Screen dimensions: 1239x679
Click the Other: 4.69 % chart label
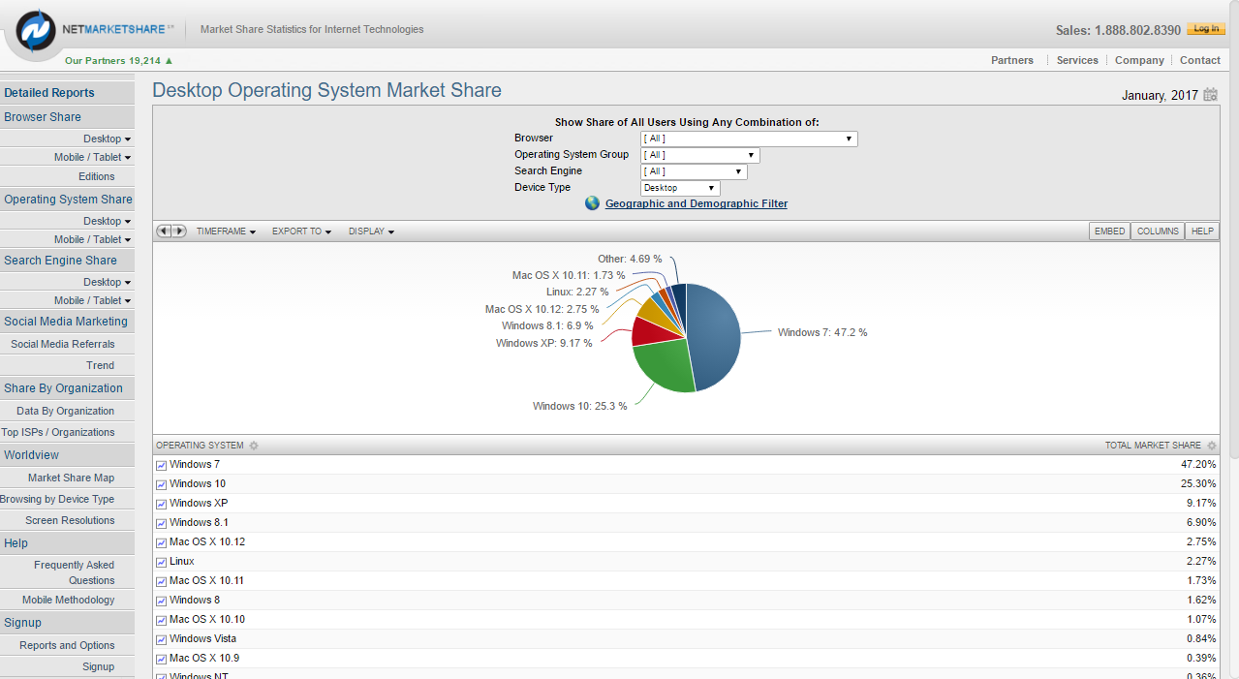[x=630, y=259]
